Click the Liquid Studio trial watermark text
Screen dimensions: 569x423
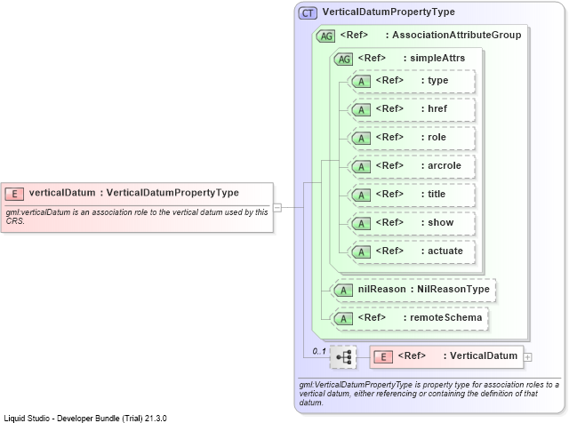tap(85, 419)
